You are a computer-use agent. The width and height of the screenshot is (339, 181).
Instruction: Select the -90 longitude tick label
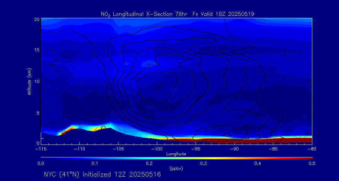(x=234, y=149)
